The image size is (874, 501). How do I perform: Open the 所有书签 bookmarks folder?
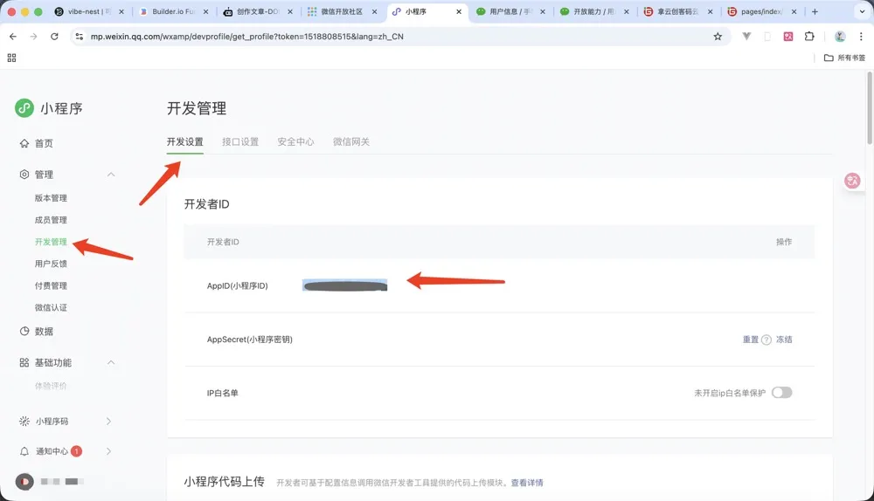click(844, 58)
